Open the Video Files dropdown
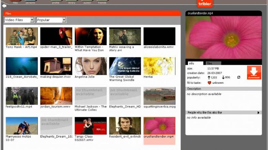Viewport: 268px width, 150px height. (19, 20)
